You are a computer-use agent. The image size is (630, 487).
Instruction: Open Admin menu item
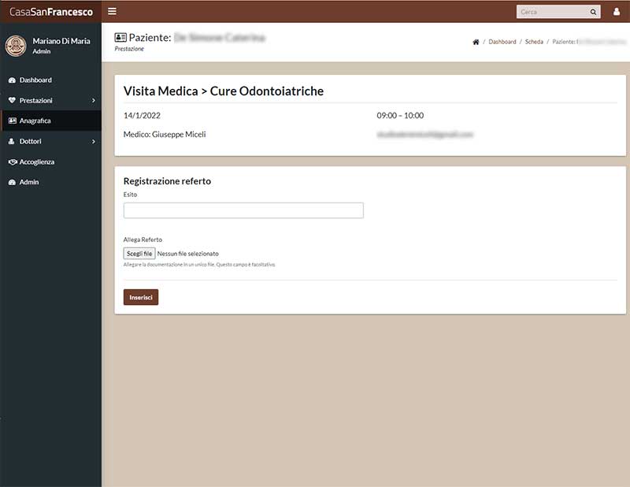(x=50, y=182)
